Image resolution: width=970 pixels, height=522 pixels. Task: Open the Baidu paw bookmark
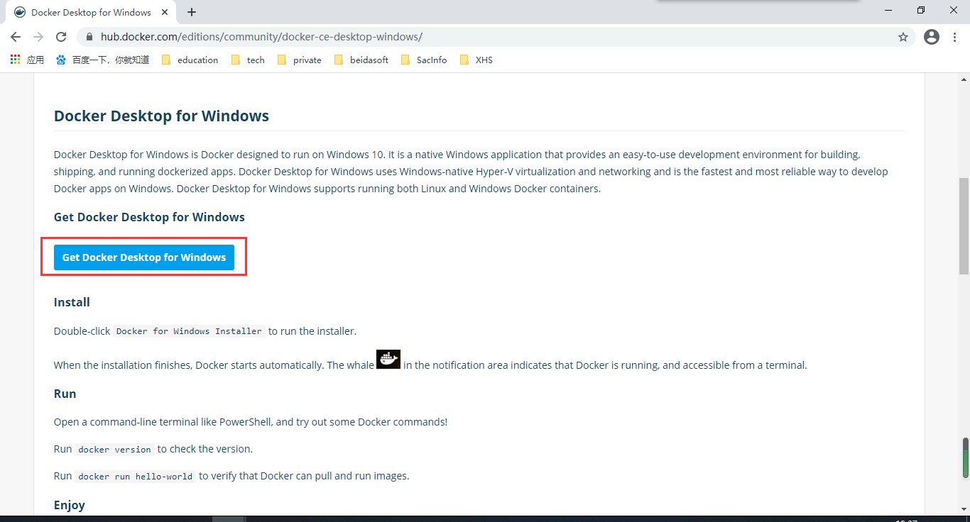[102, 60]
